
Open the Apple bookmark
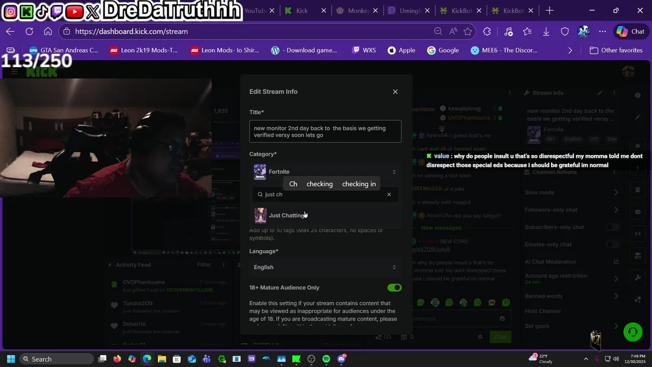(x=401, y=50)
